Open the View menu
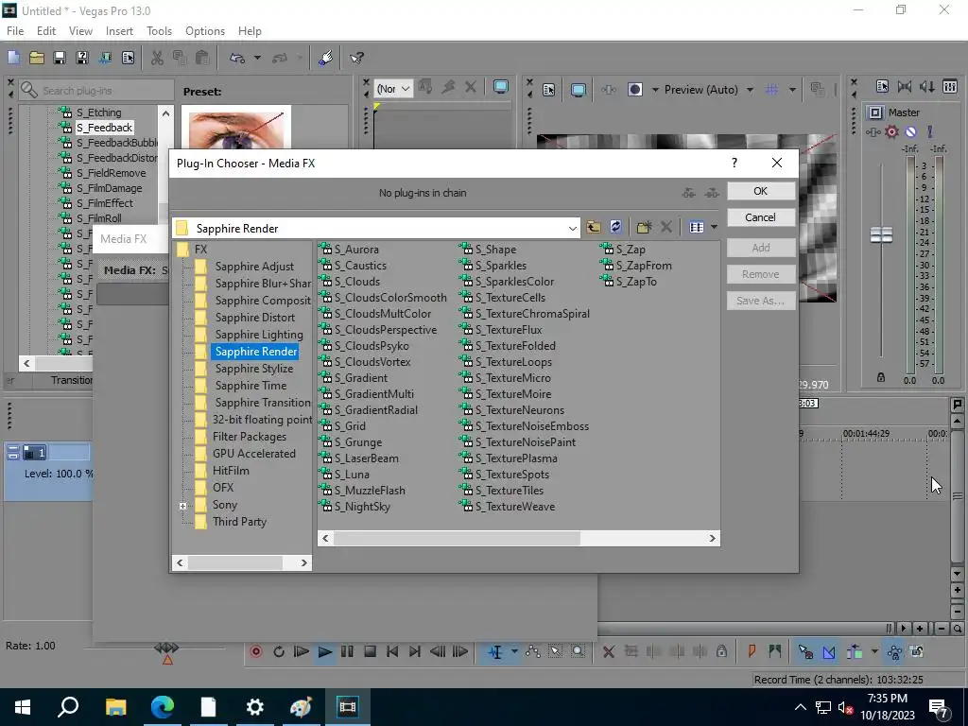Screen dimensions: 968x726 pos(80,31)
